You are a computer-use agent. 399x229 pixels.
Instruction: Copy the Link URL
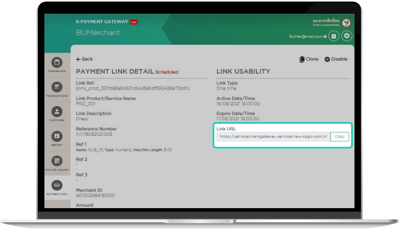[x=339, y=137]
